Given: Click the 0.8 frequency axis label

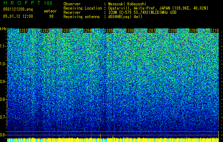Looking at the screenshot, I should (3, 99).
